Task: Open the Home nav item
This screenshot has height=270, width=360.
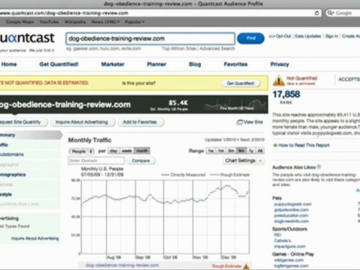Action: click(x=9, y=64)
